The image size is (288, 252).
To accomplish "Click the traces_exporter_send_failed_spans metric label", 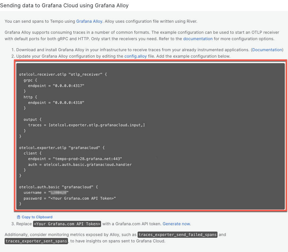I will 177,235.
